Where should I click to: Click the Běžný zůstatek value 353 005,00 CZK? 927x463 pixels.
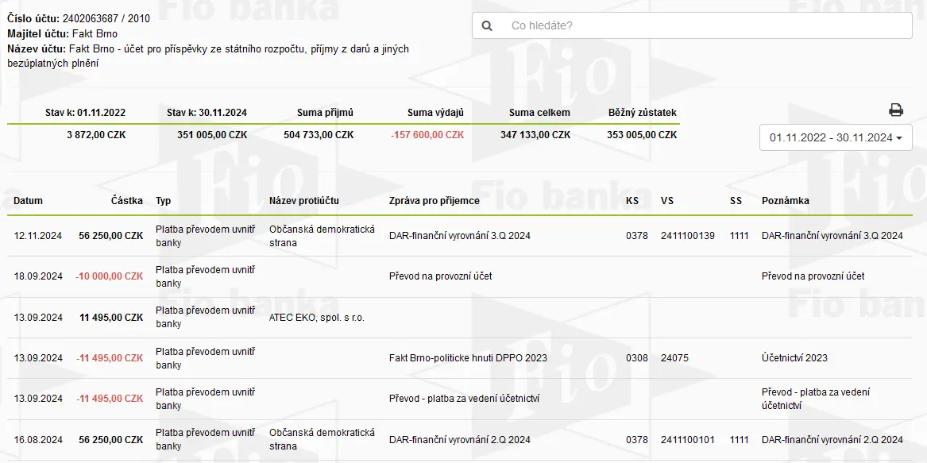(x=642, y=135)
